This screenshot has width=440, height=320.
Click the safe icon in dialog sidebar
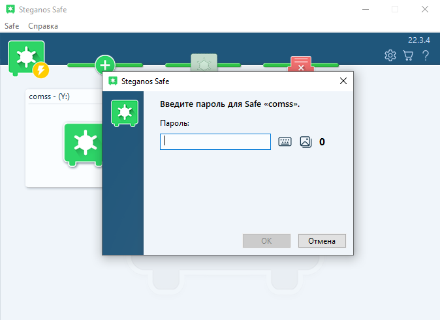[x=125, y=113]
